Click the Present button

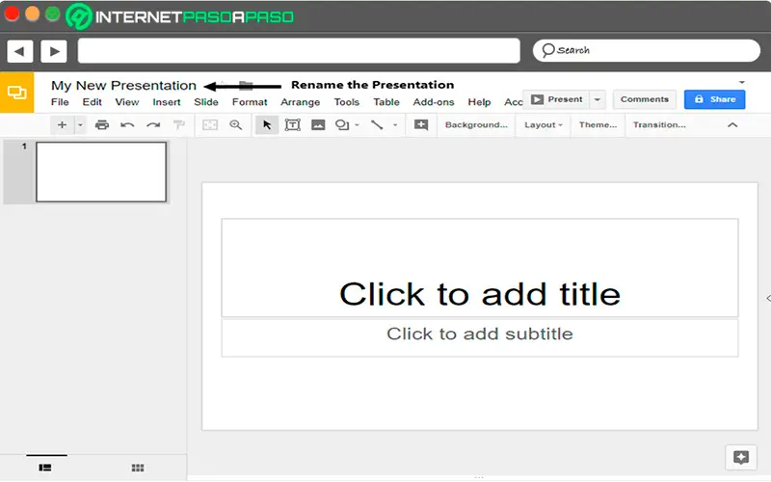[557, 99]
